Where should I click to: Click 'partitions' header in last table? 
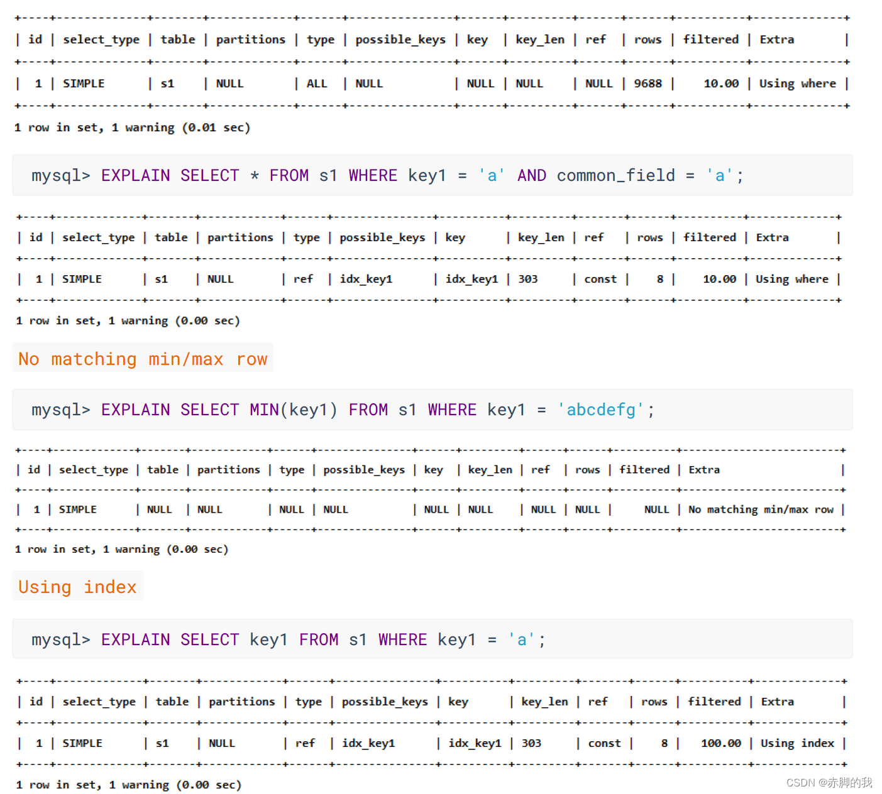coord(242,702)
